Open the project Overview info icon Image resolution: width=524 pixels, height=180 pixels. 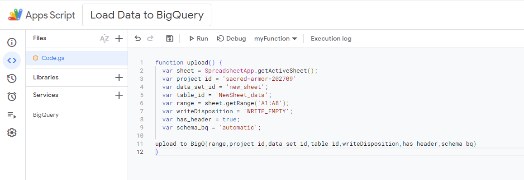pyautogui.click(x=12, y=42)
